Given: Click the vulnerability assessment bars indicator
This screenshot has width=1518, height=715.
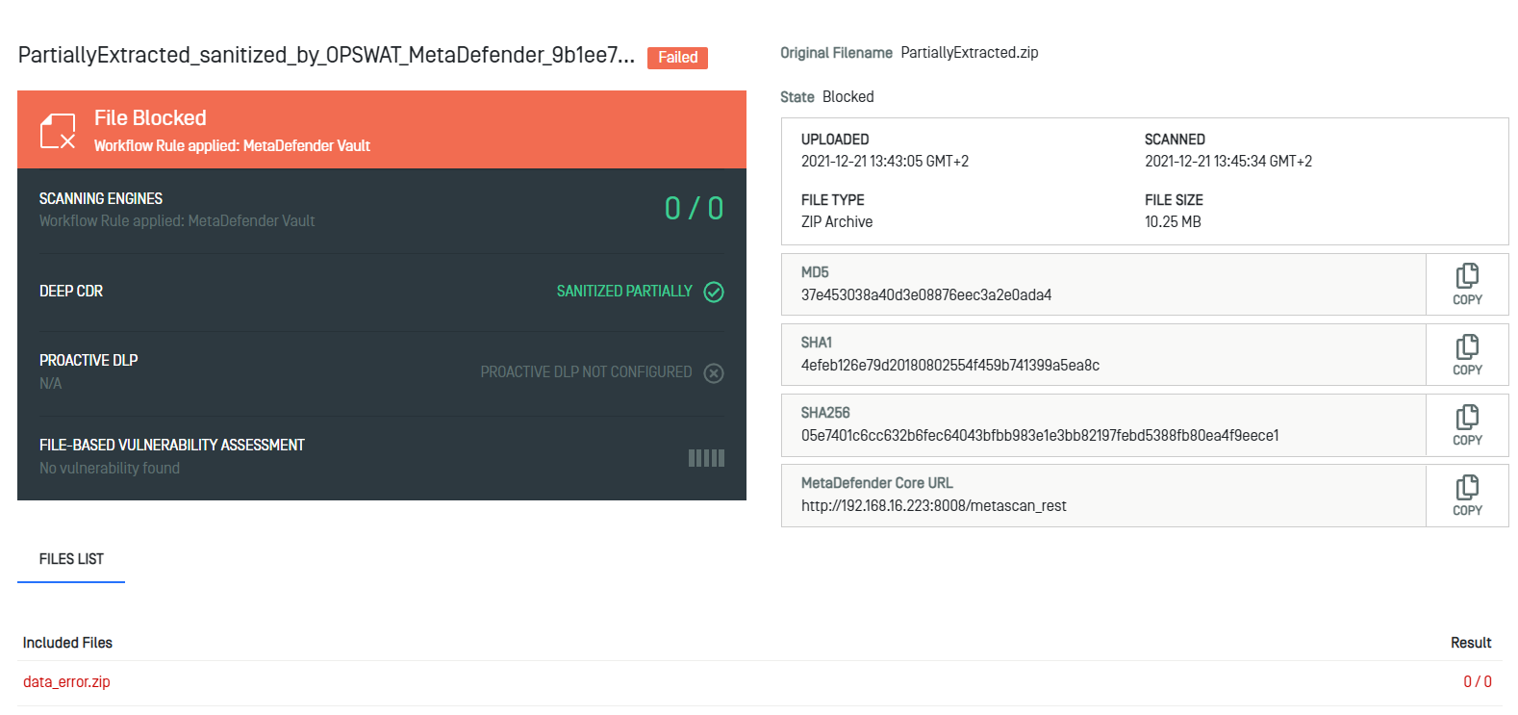Looking at the screenshot, I should point(706,458).
